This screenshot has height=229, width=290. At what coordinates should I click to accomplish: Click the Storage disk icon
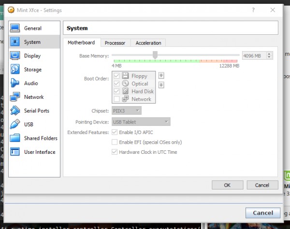point(15,69)
